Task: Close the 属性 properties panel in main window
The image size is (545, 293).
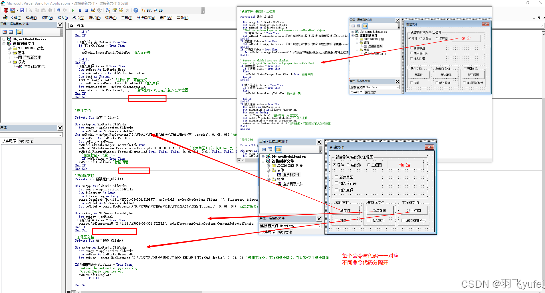Action: (x=60, y=128)
